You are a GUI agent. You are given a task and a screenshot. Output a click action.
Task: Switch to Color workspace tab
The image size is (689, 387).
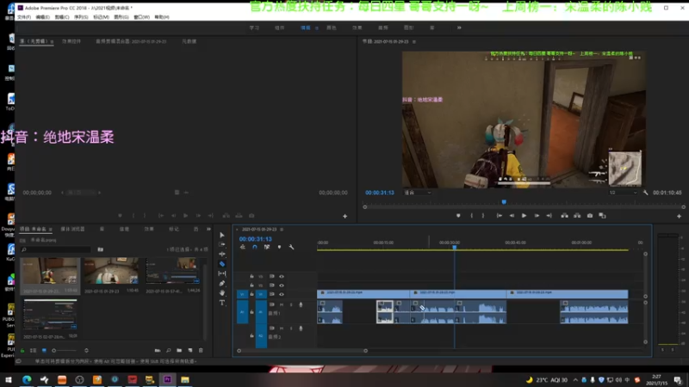332,28
